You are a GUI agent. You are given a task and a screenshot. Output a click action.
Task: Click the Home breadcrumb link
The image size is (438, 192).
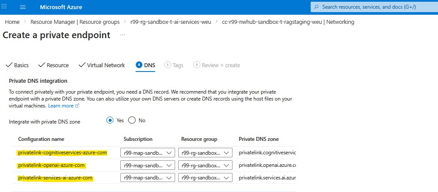(12, 22)
